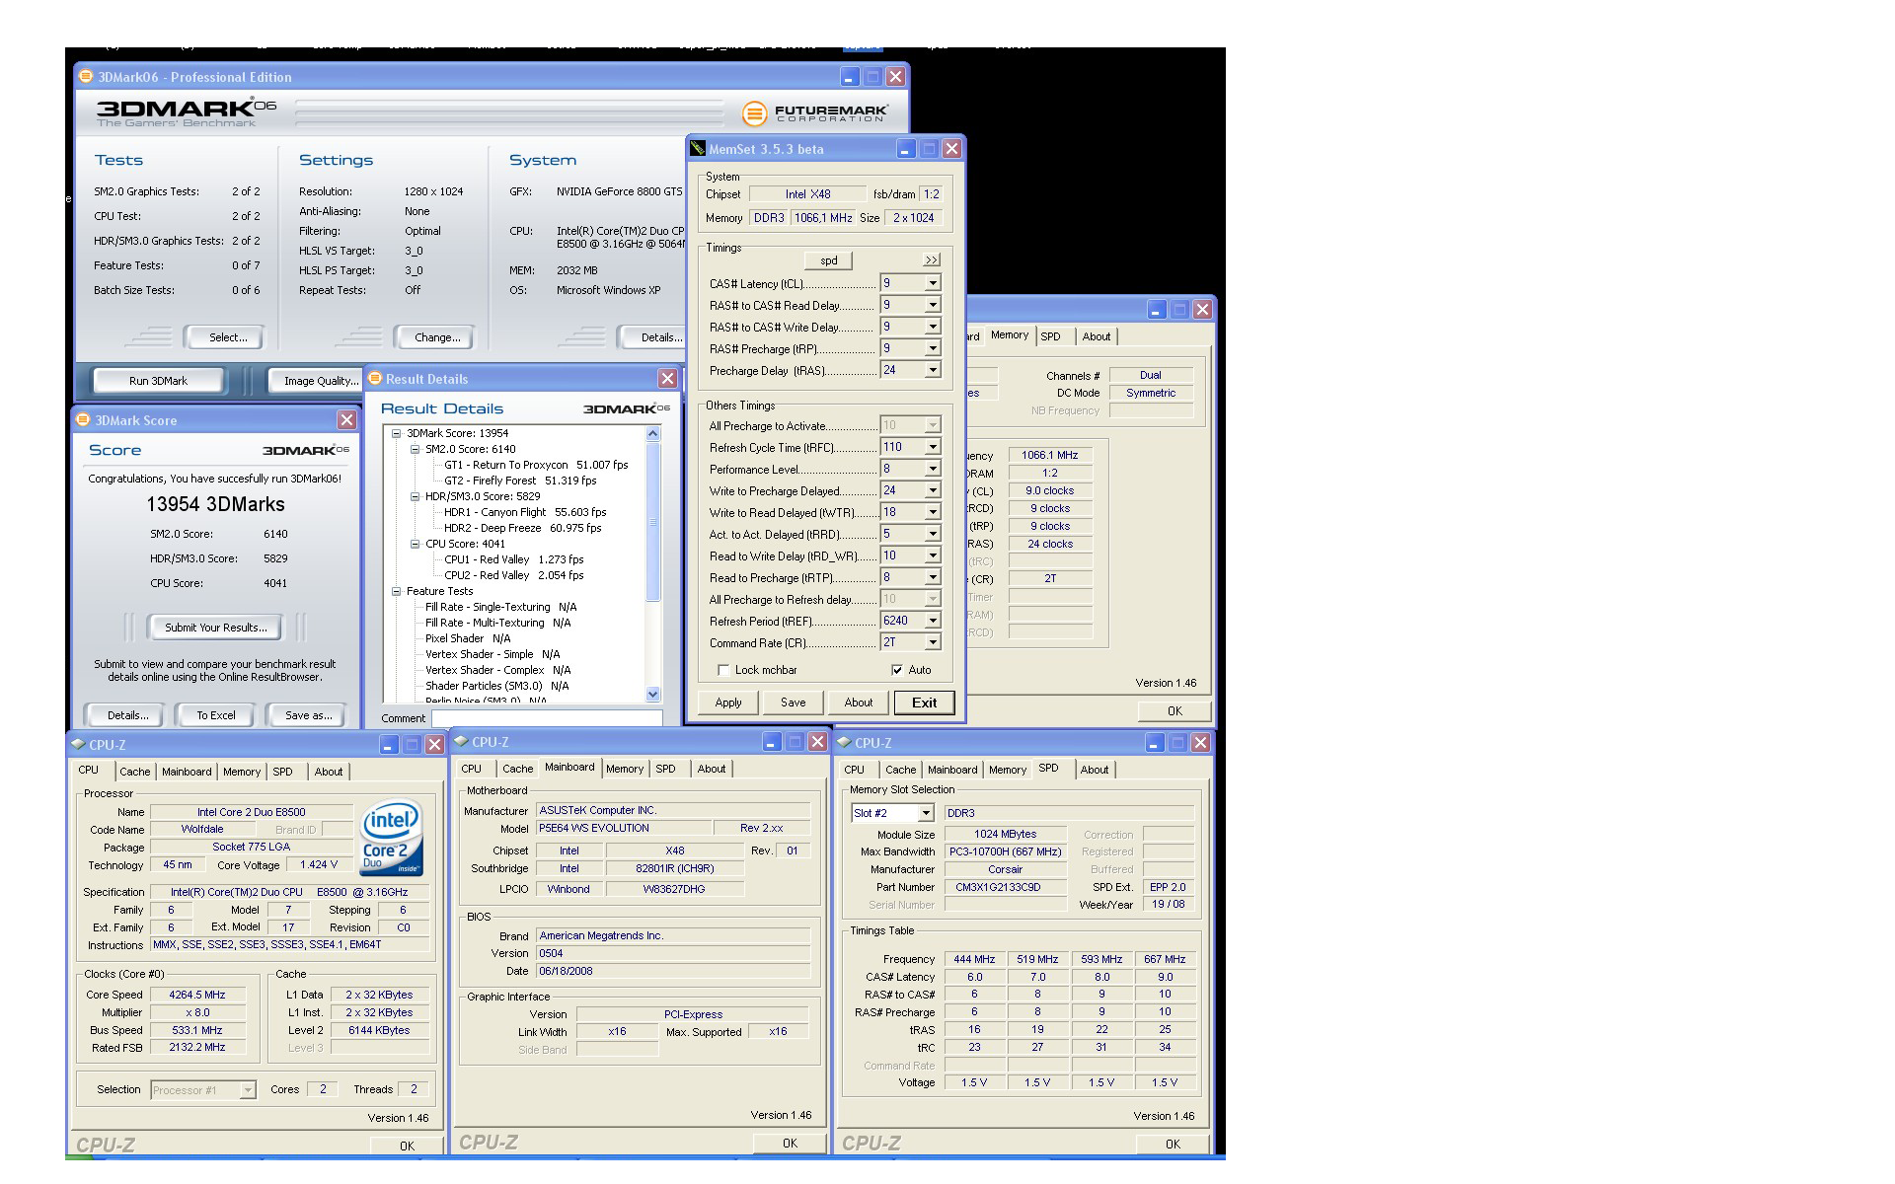Open the Slot #2 memory slot dropdown

pyautogui.click(x=926, y=813)
